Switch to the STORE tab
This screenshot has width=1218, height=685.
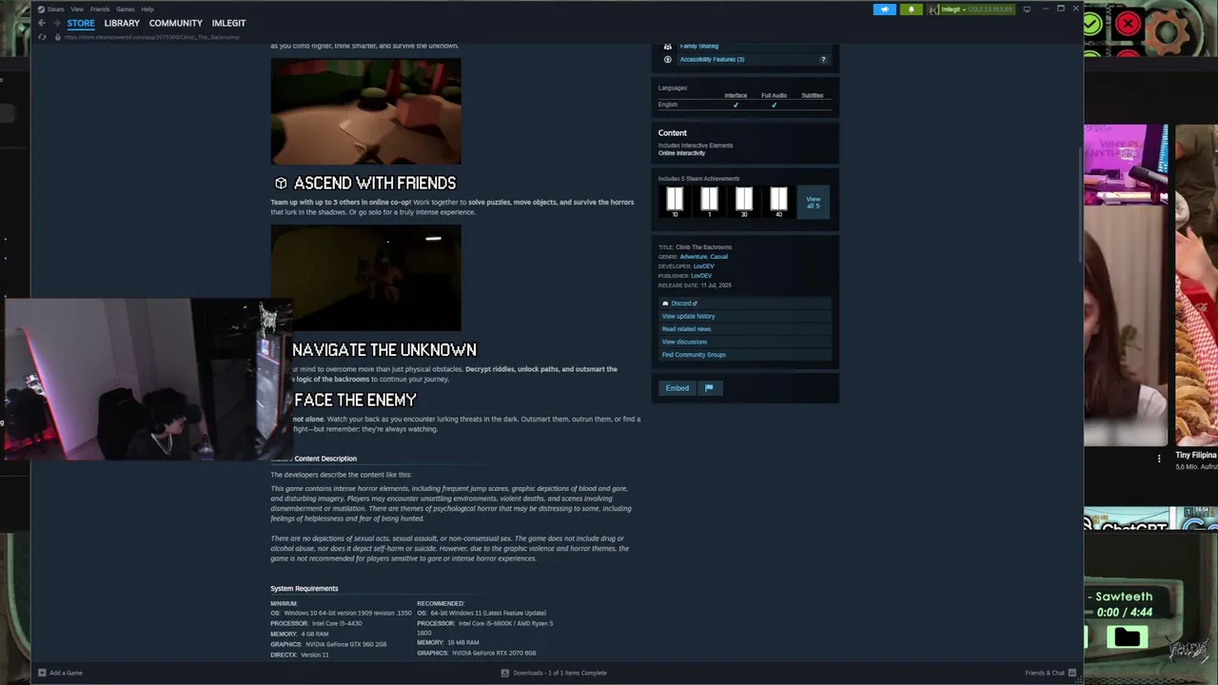(x=81, y=23)
